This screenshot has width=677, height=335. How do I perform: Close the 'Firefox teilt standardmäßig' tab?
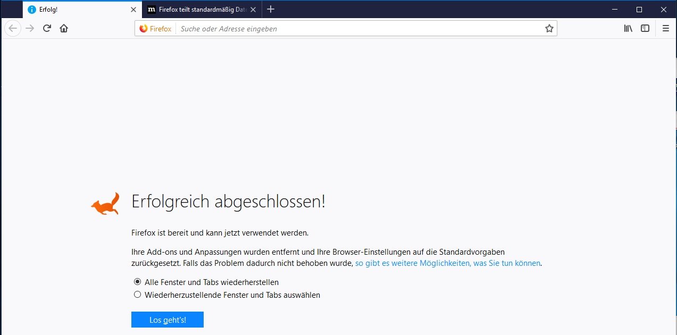point(253,10)
